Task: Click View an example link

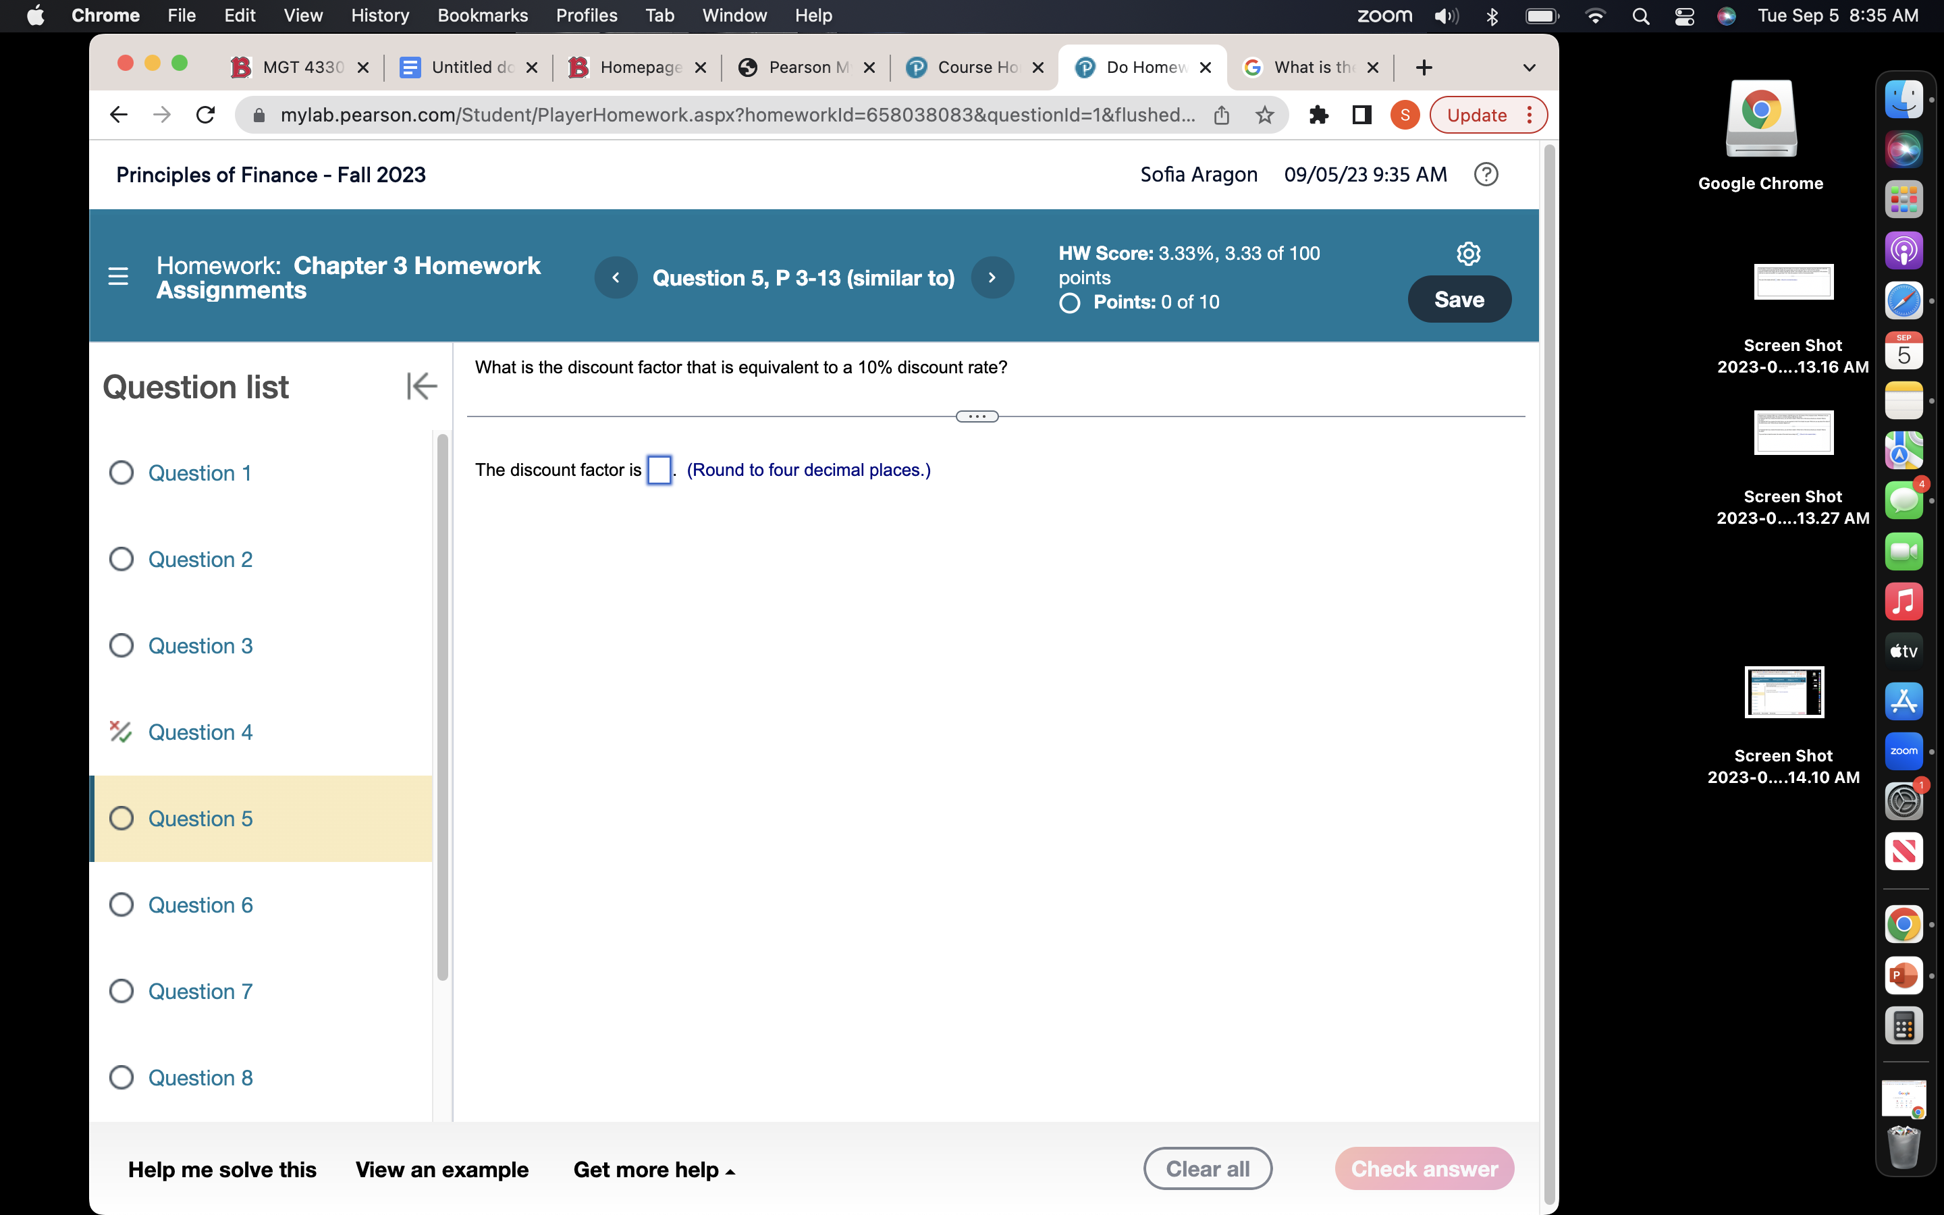Action: tap(442, 1169)
